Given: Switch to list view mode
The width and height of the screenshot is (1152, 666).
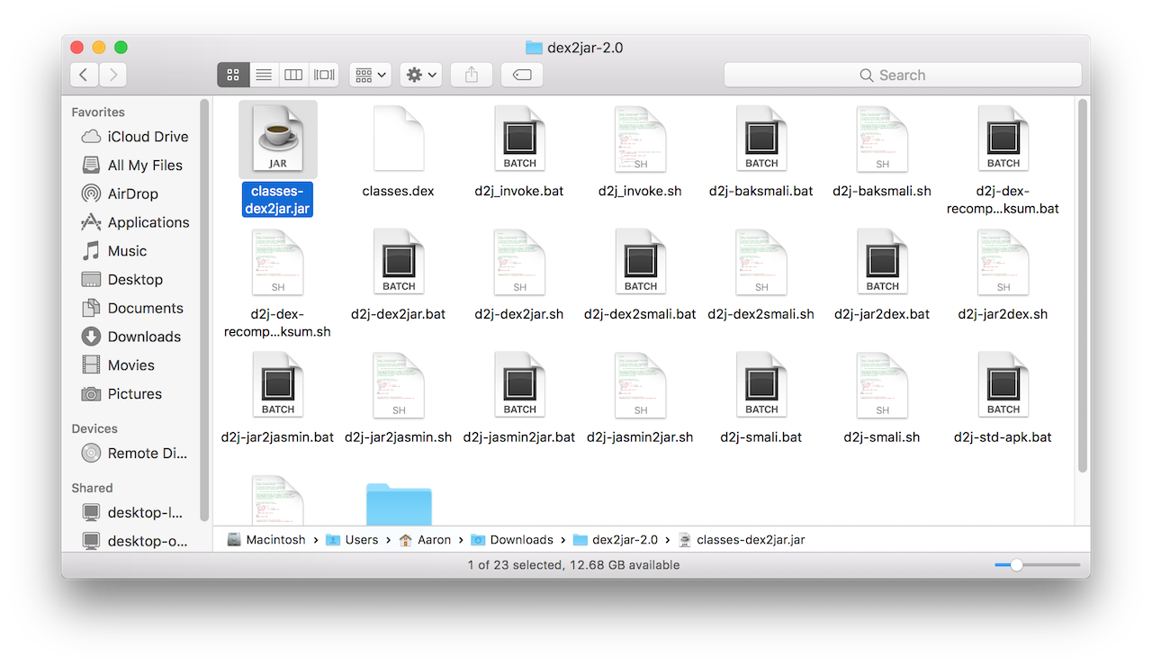Looking at the screenshot, I should (x=264, y=75).
